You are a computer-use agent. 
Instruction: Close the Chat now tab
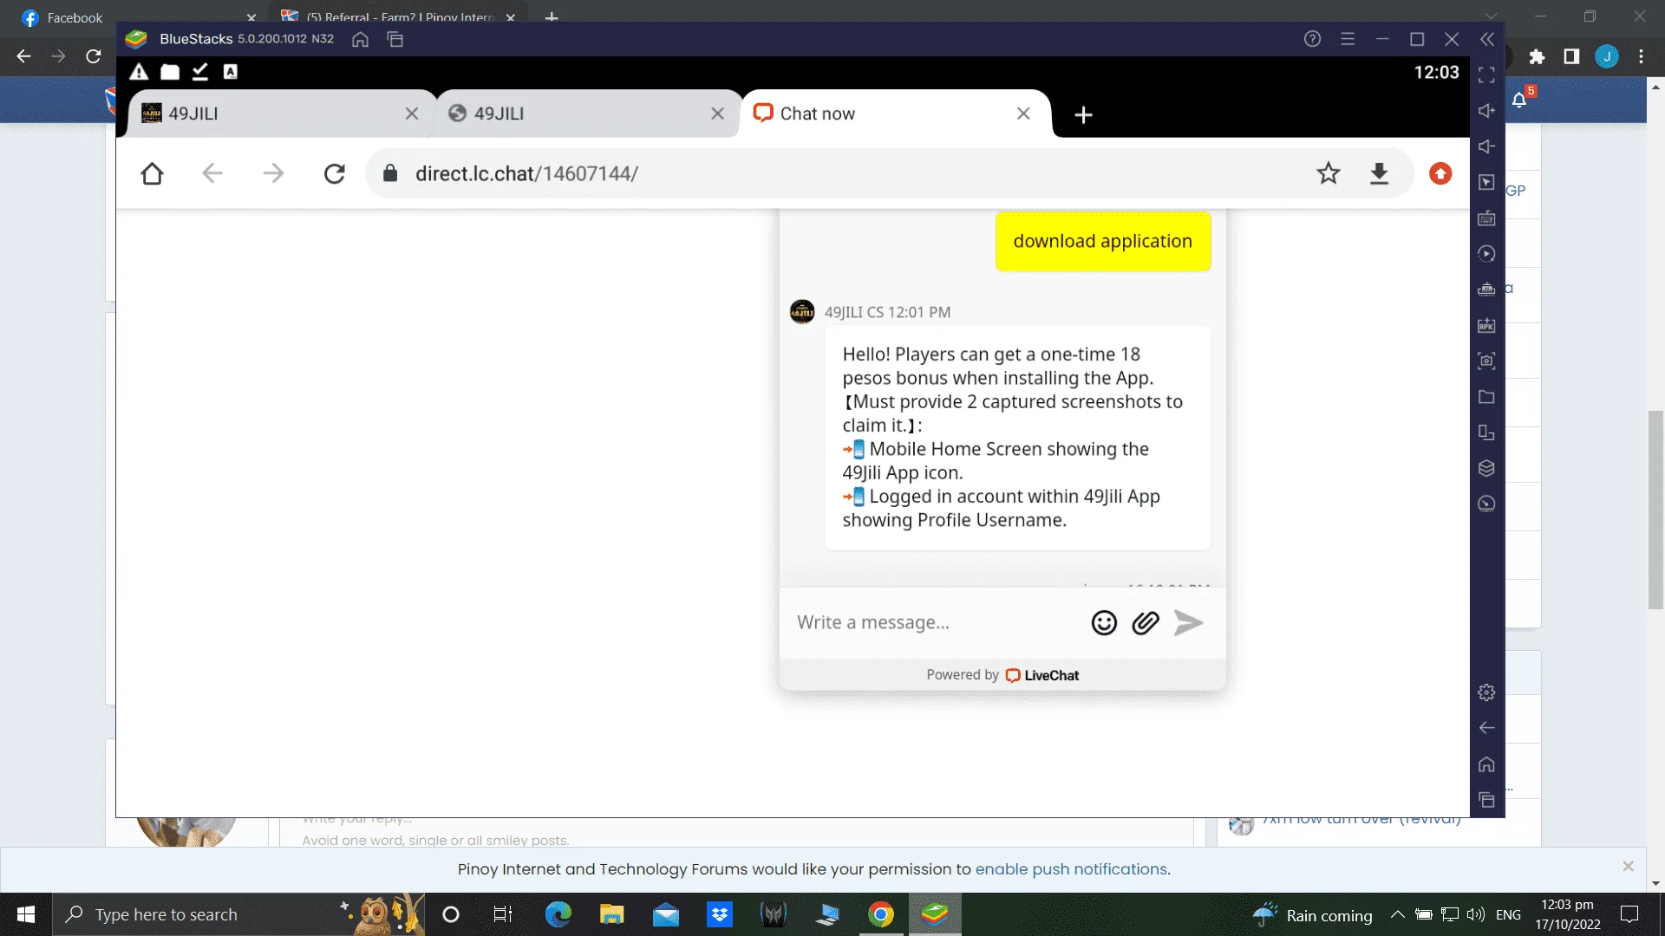[1023, 114]
